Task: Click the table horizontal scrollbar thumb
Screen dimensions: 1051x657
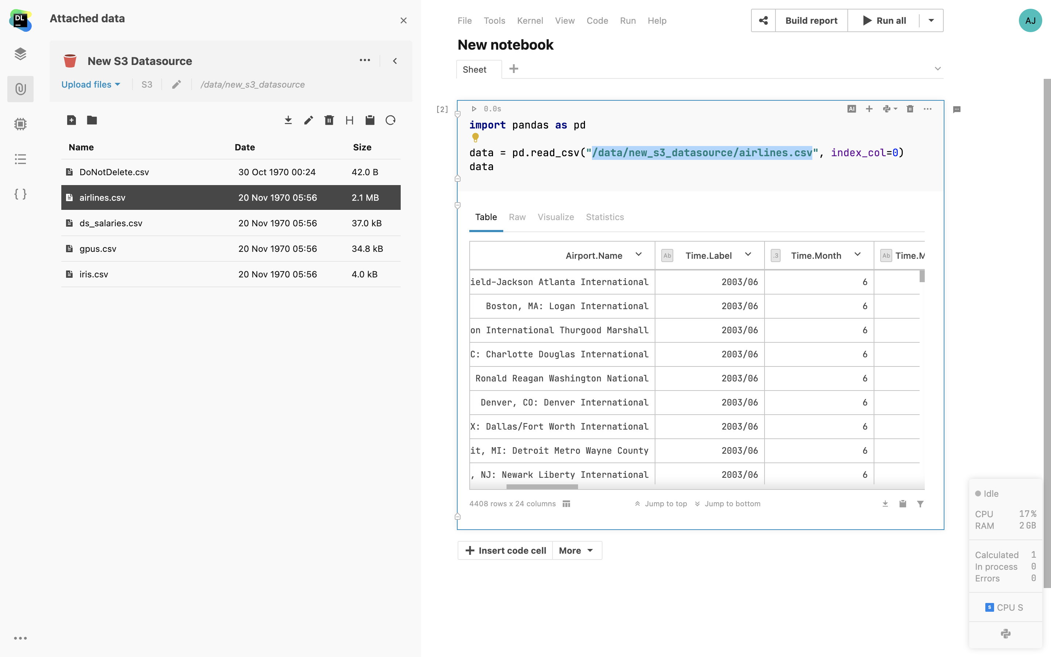Action: (542, 487)
